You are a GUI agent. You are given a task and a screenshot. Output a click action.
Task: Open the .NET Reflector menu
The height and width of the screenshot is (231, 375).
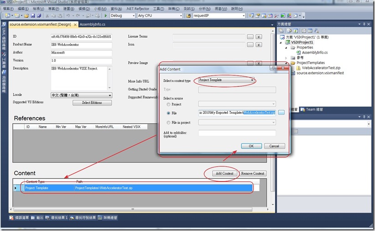click(137, 9)
